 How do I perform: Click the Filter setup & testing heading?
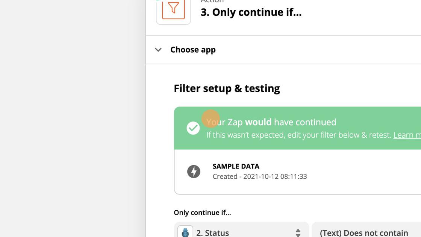(227, 88)
